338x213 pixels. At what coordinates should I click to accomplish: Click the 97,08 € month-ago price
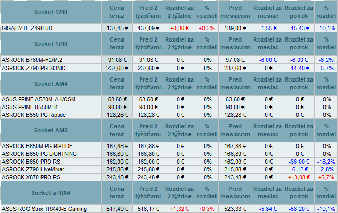[235, 60]
